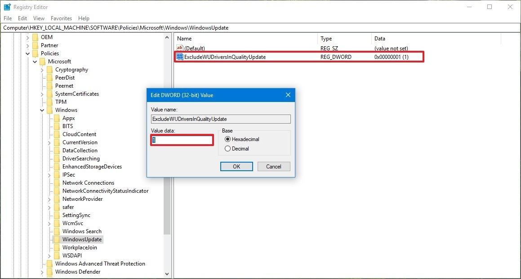Open the Favorites menu

61,18
